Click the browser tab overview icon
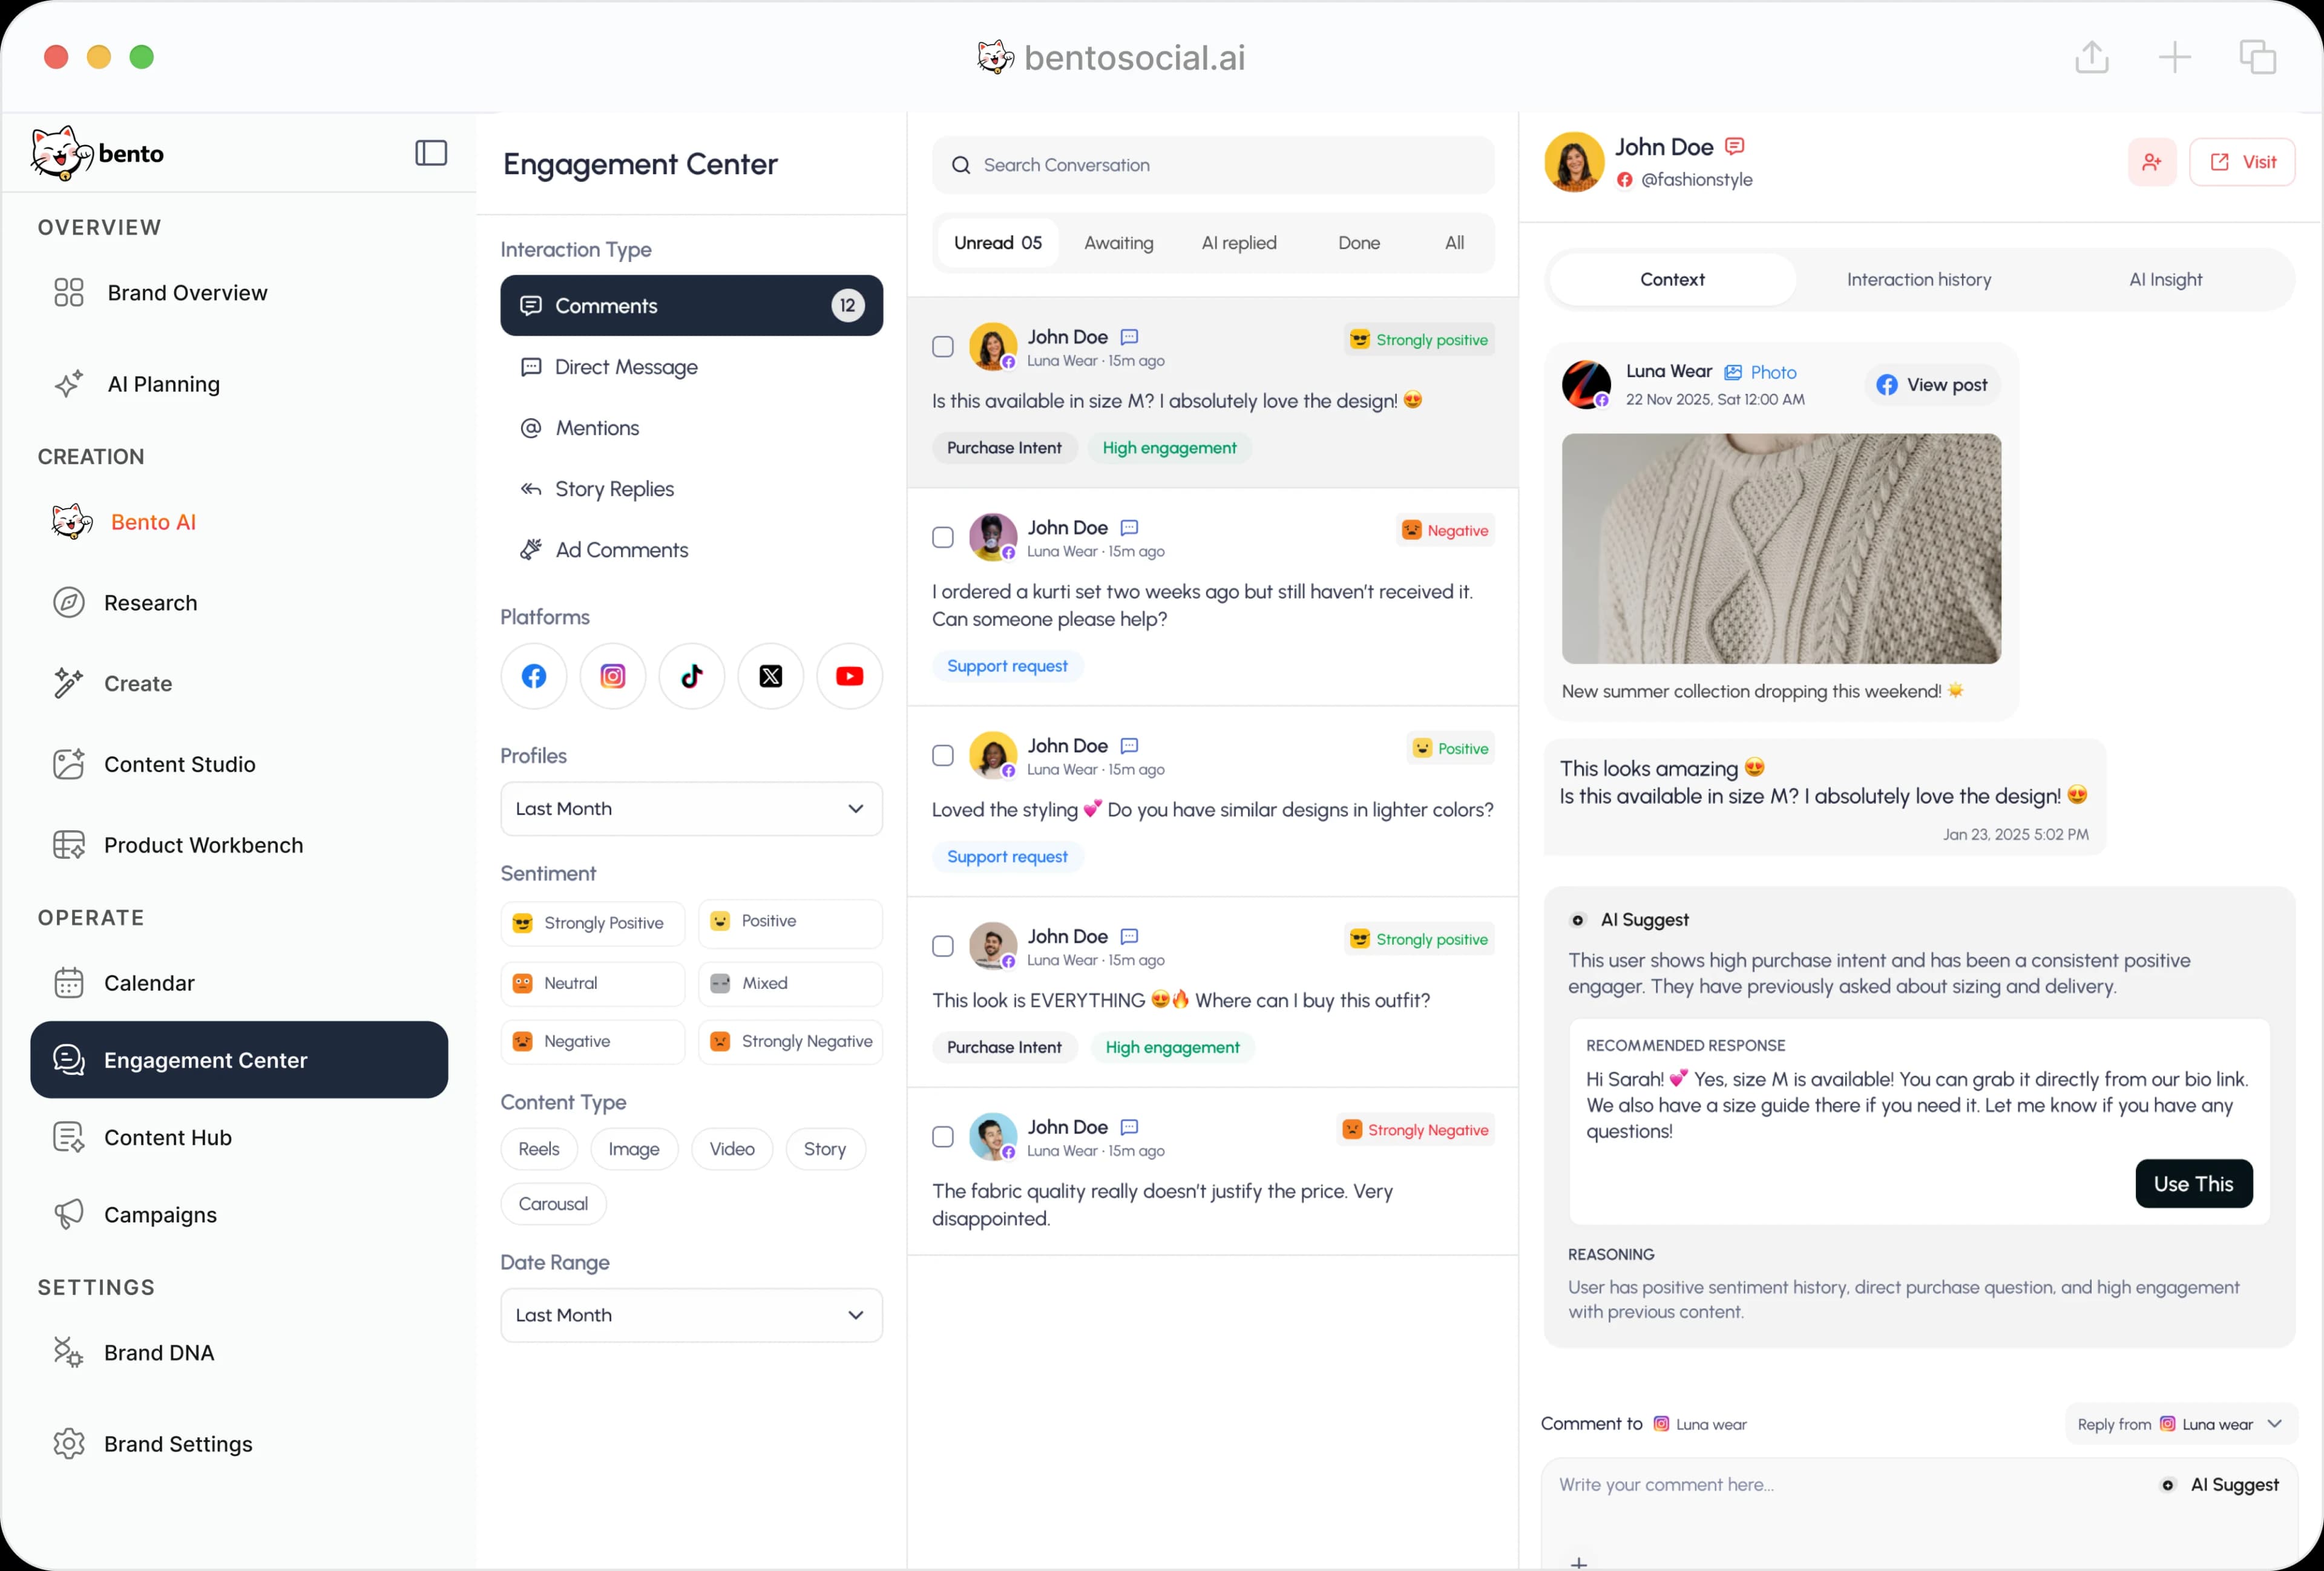This screenshot has height=1571, width=2324. pos(2258,57)
